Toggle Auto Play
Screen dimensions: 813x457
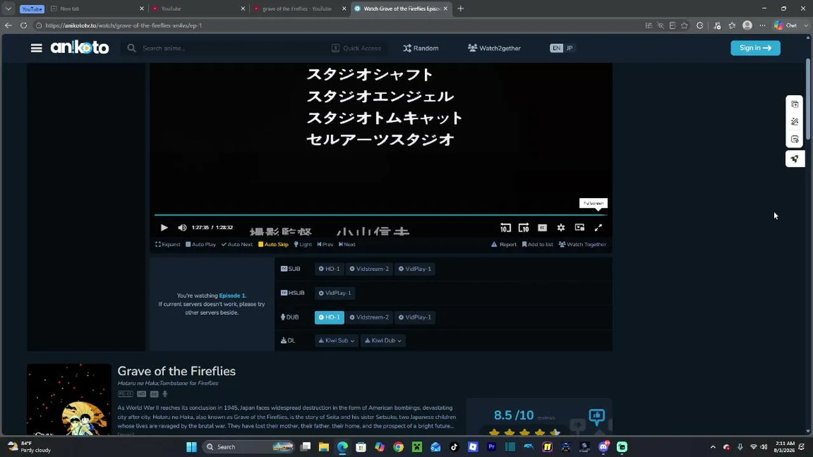tap(201, 244)
